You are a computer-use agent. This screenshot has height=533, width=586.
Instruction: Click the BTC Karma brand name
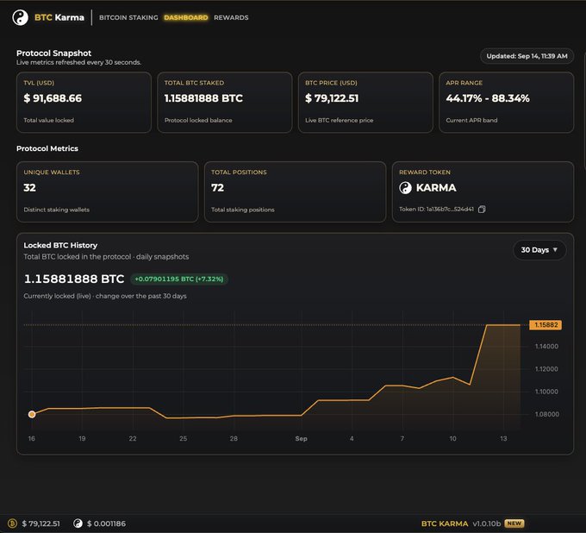coord(59,17)
